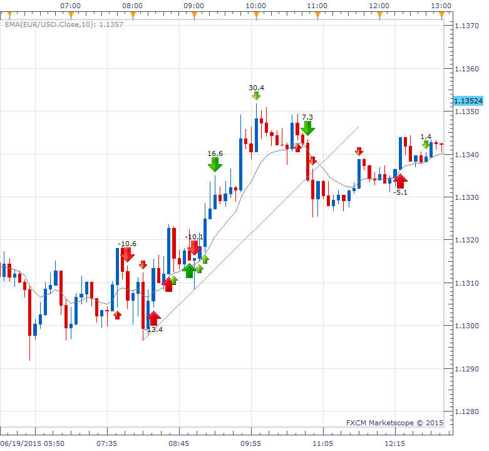Click the 08:45 time axis label
The width and height of the screenshot is (489, 451).
(178, 443)
